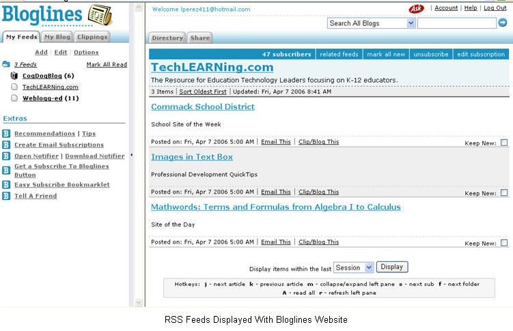Click Email This for the Mathwords item
513x331 pixels.
point(276,242)
